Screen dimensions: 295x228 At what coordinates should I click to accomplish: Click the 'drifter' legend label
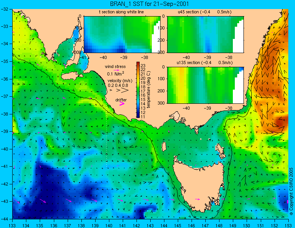click(x=121, y=100)
